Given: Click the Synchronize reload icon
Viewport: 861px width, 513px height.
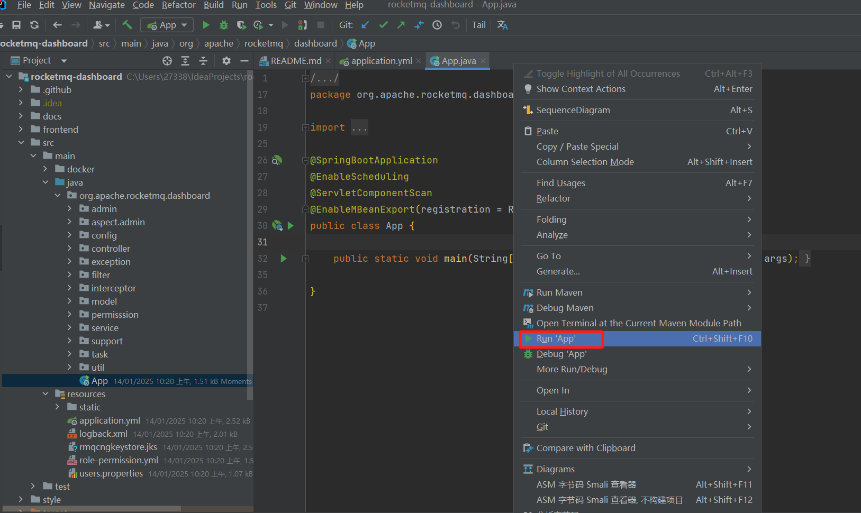Looking at the screenshot, I should (34, 25).
